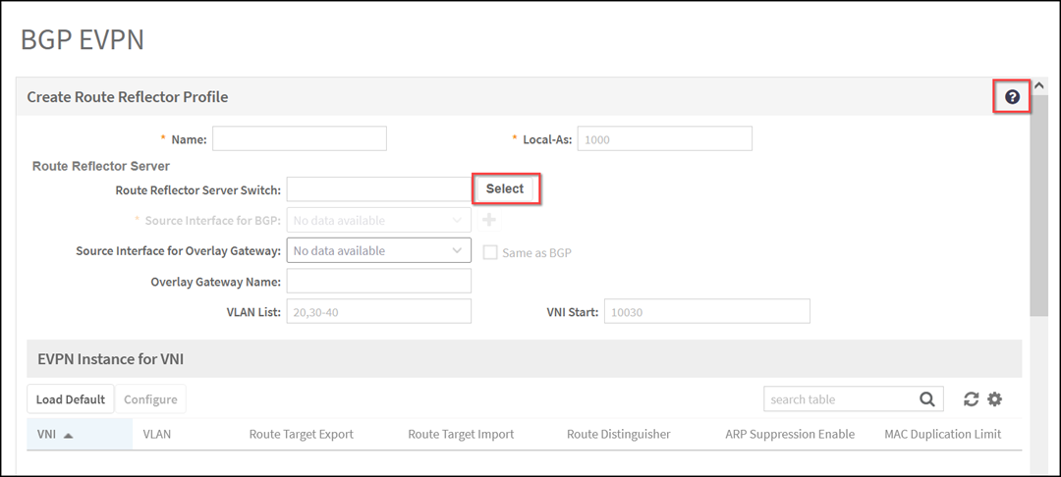Image resolution: width=1061 pixels, height=477 pixels.
Task: Click the Overlay Gateway Name field
Action: 379,281
